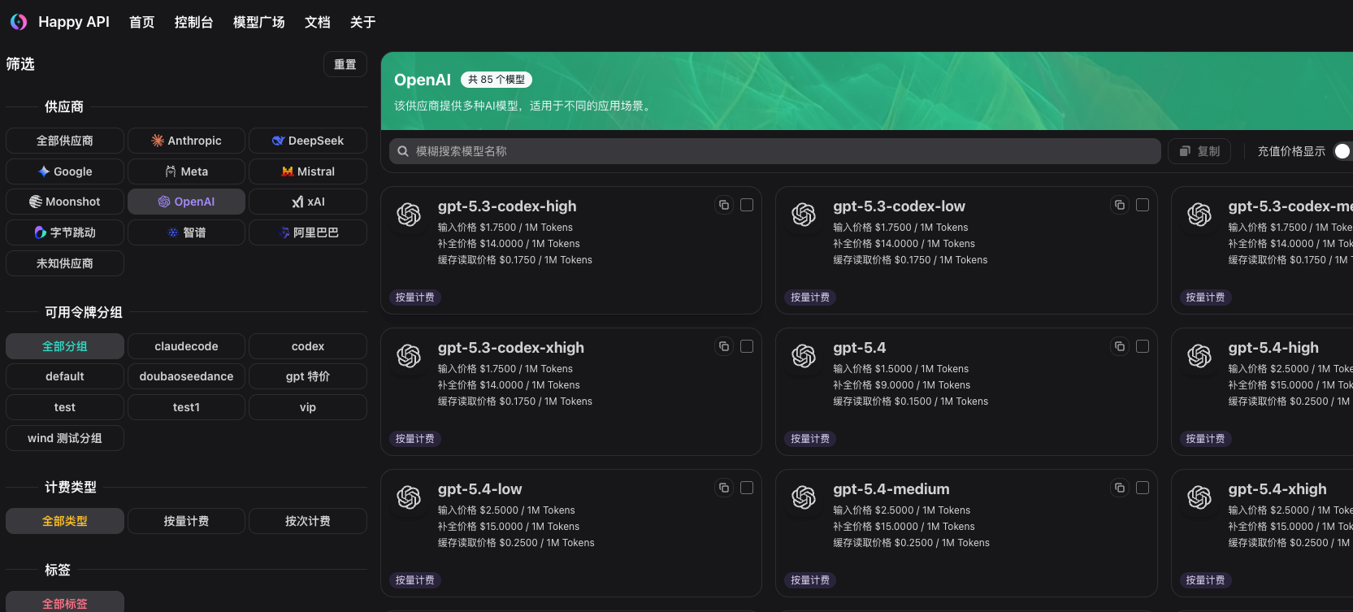Click OpenAI logo on gpt-5.3-codex-low card
Screen dimensions: 1353x612
tap(804, 215)
